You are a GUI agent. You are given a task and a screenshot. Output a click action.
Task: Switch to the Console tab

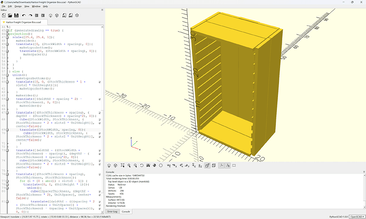126,212
